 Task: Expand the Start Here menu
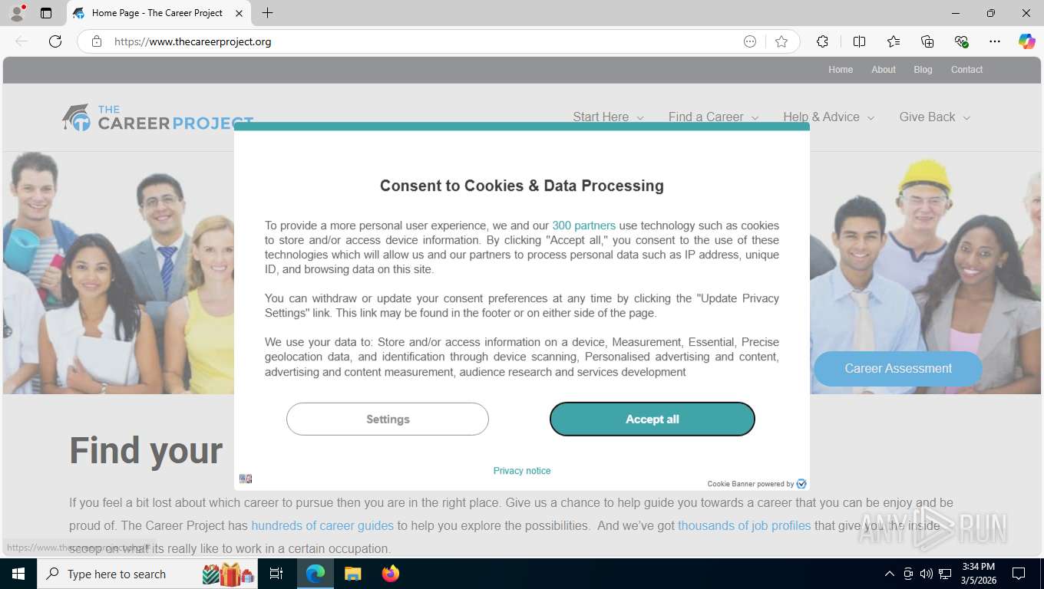[x=608, y=117]
